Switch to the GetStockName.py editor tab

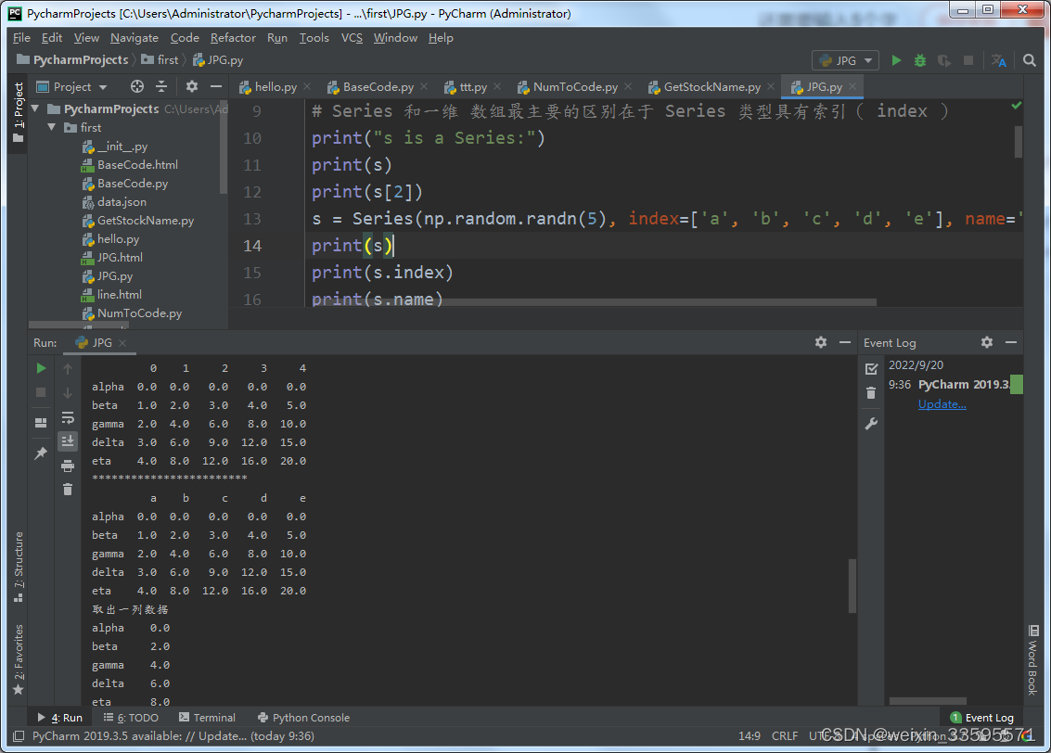pyautogui.click(x=711, y=87)
